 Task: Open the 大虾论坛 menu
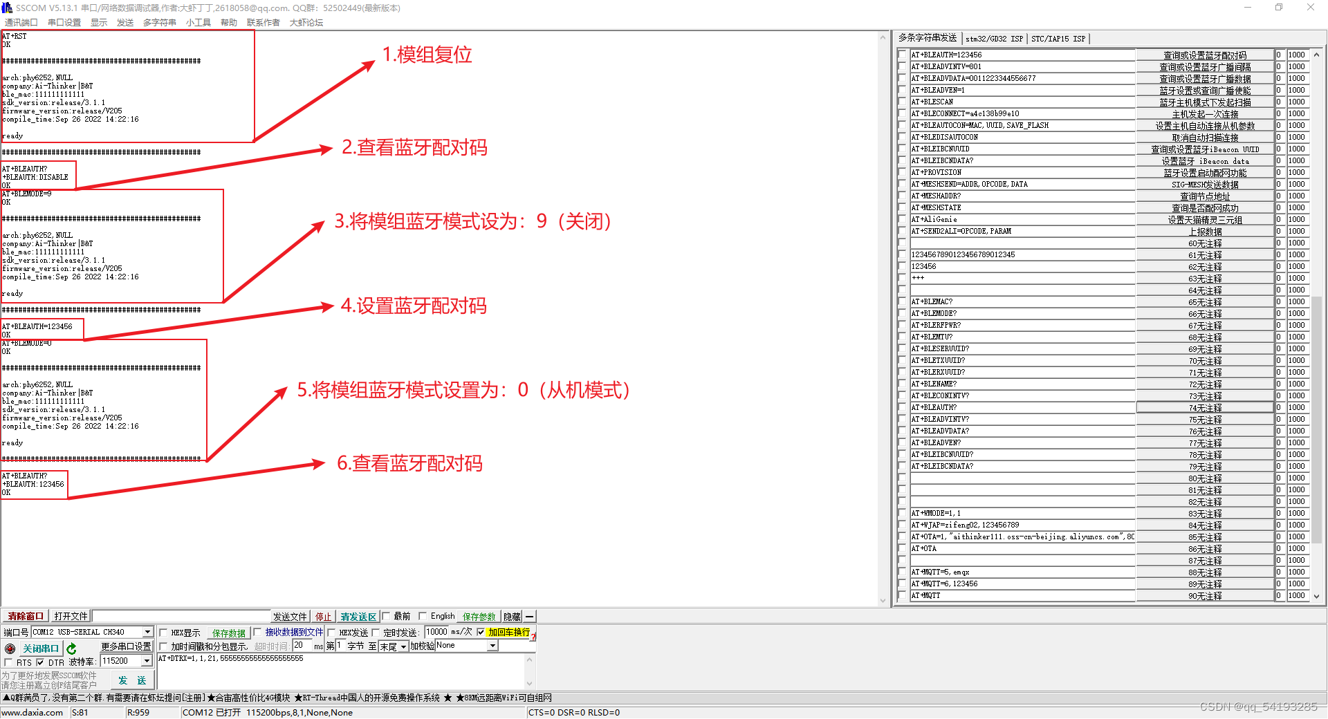coord(306,23)
